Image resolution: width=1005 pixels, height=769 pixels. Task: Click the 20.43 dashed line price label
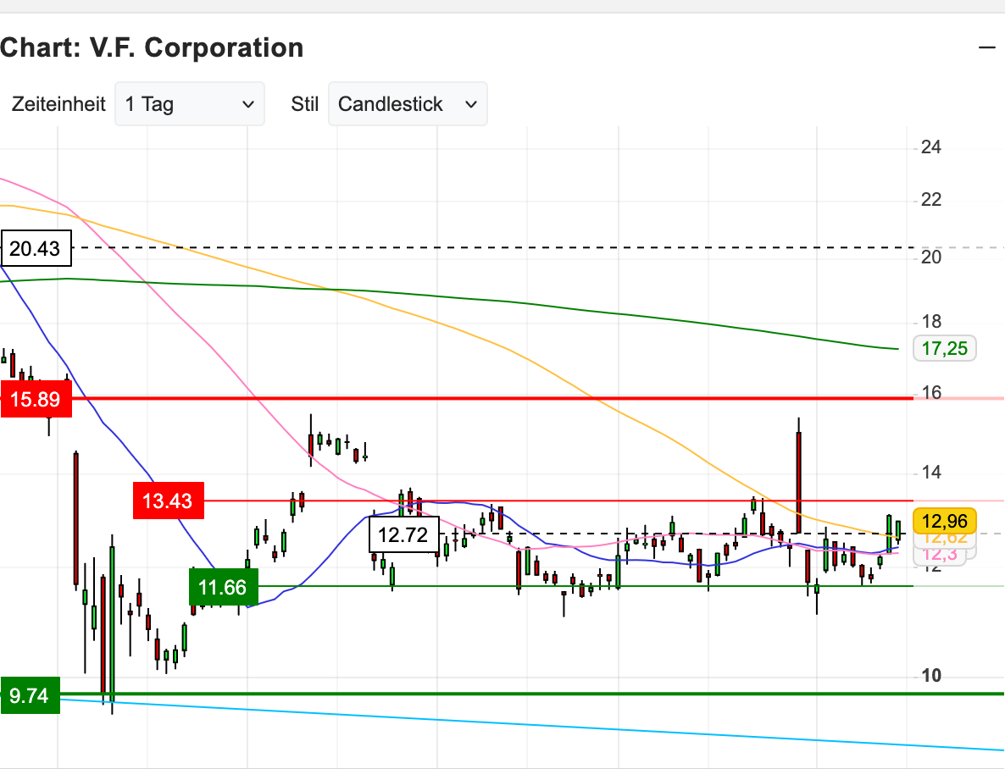click(x=34, y=248)
